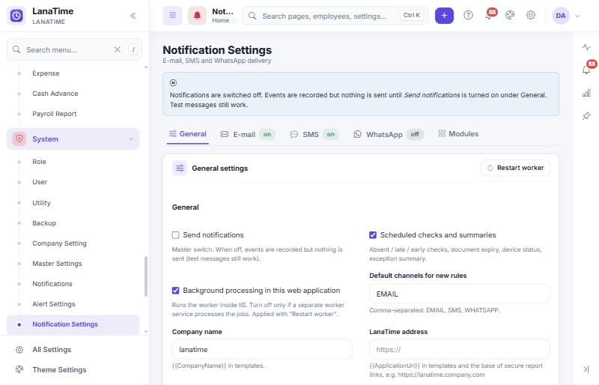Click the System shield icon
This screenshot has height=385, width=599.
(x=19, y=139)
